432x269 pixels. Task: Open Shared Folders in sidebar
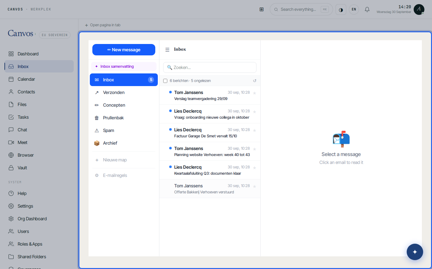click(39, 257)
